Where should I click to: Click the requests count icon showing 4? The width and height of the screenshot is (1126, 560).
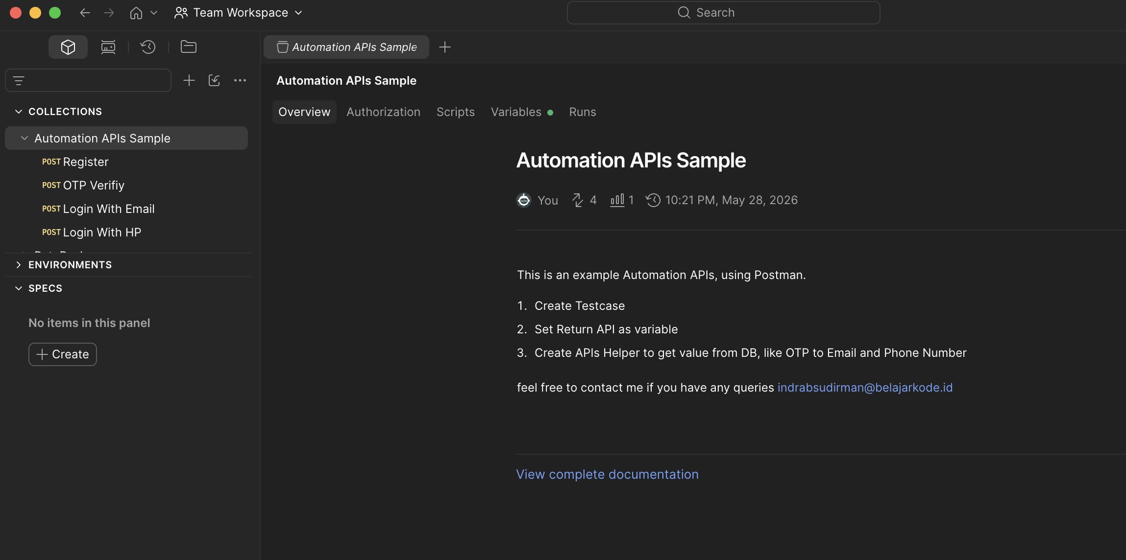[578, 200]
